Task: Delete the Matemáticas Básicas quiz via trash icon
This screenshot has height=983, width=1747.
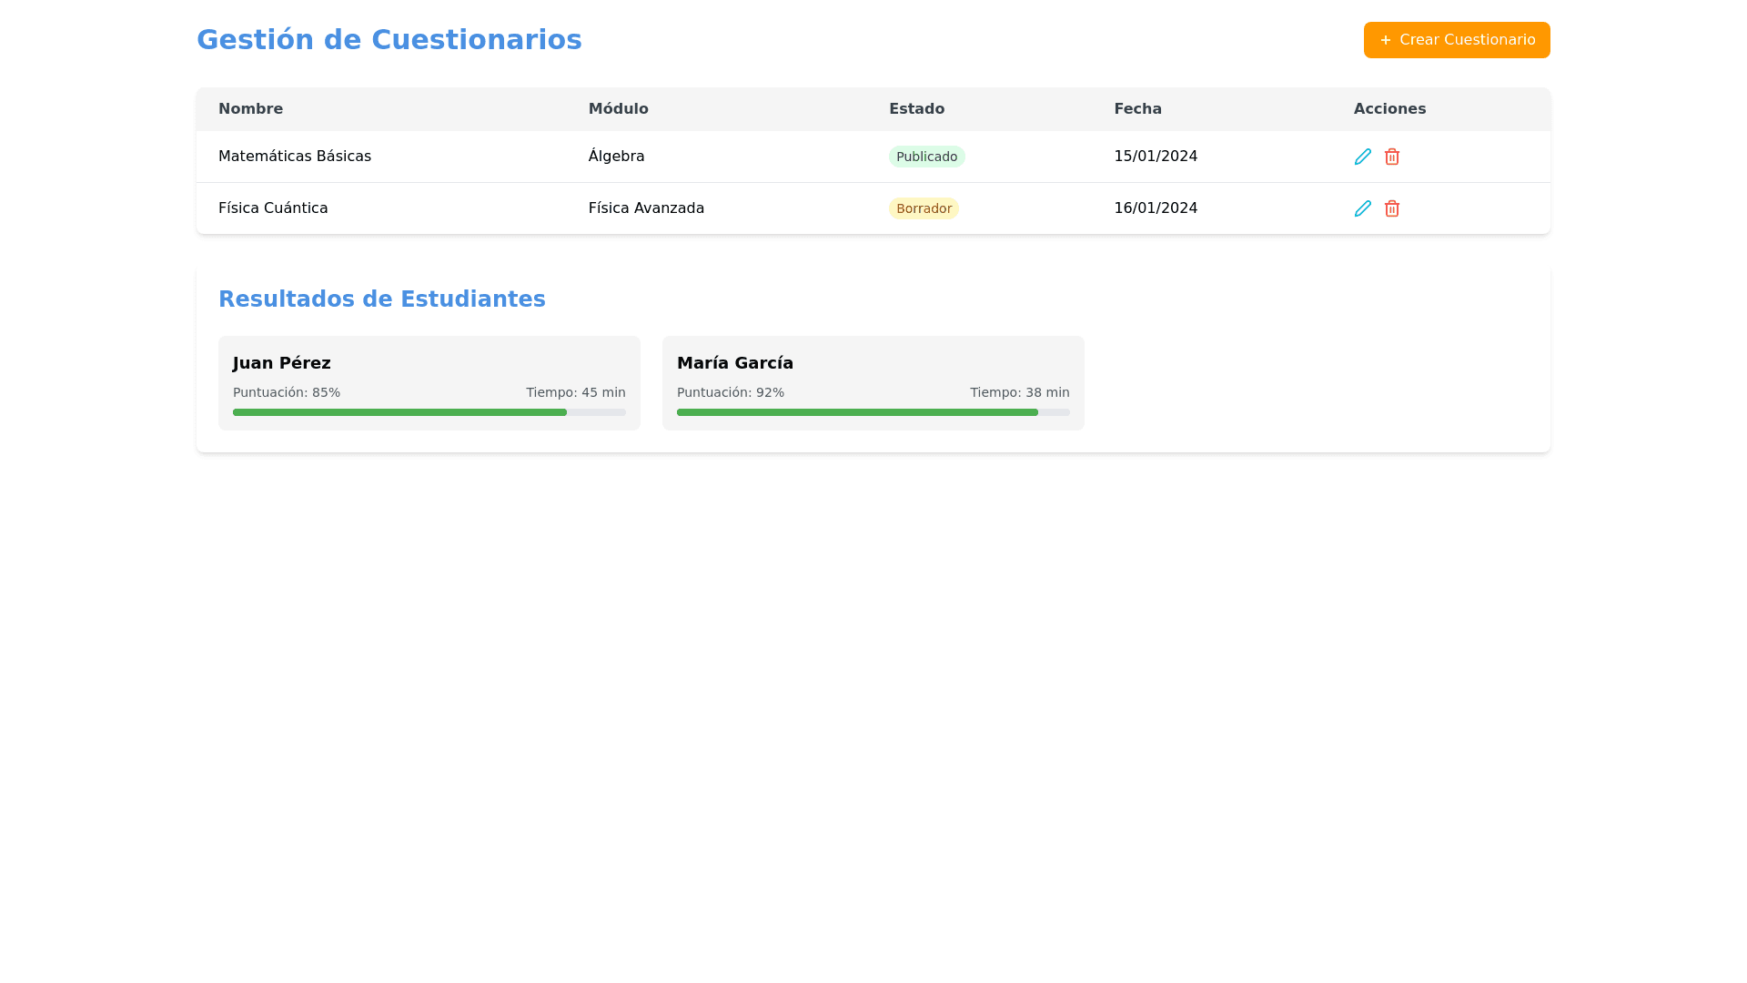Action: tap(1391, 157)
